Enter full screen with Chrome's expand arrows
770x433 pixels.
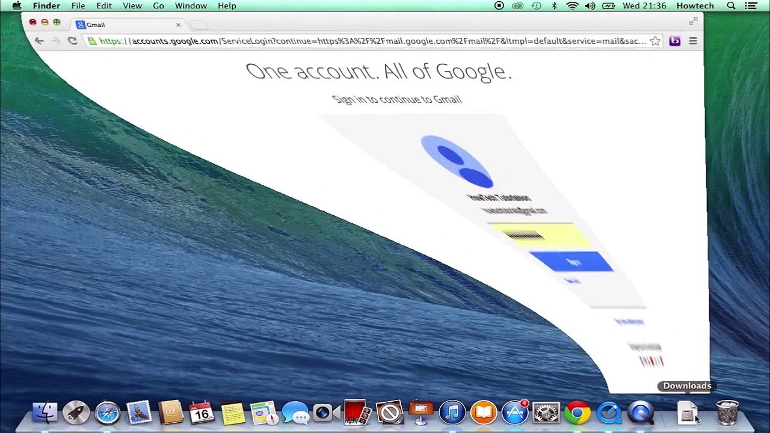(x=692, y=22)
